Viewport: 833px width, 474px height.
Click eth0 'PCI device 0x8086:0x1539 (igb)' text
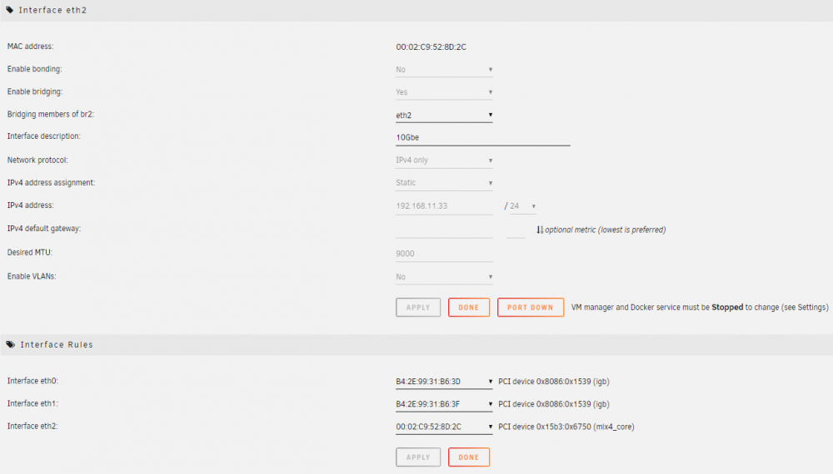[554, 382]
